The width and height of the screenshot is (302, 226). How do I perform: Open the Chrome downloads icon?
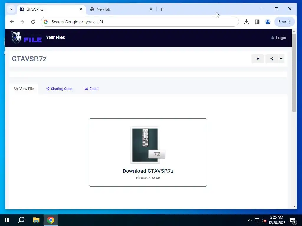point(246,22)
